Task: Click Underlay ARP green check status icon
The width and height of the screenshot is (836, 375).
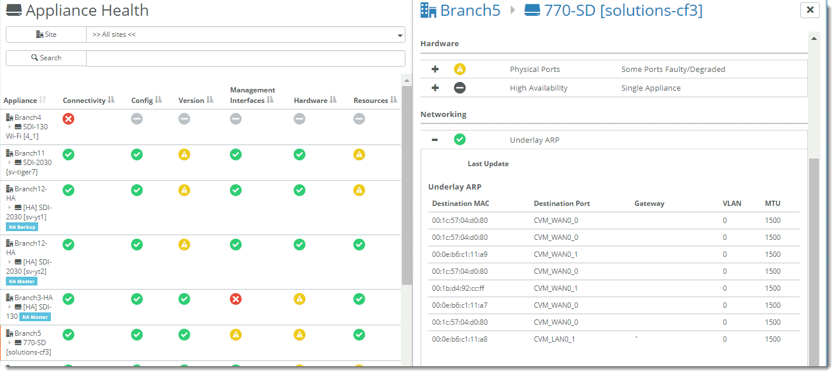Action: pos(460,139)
